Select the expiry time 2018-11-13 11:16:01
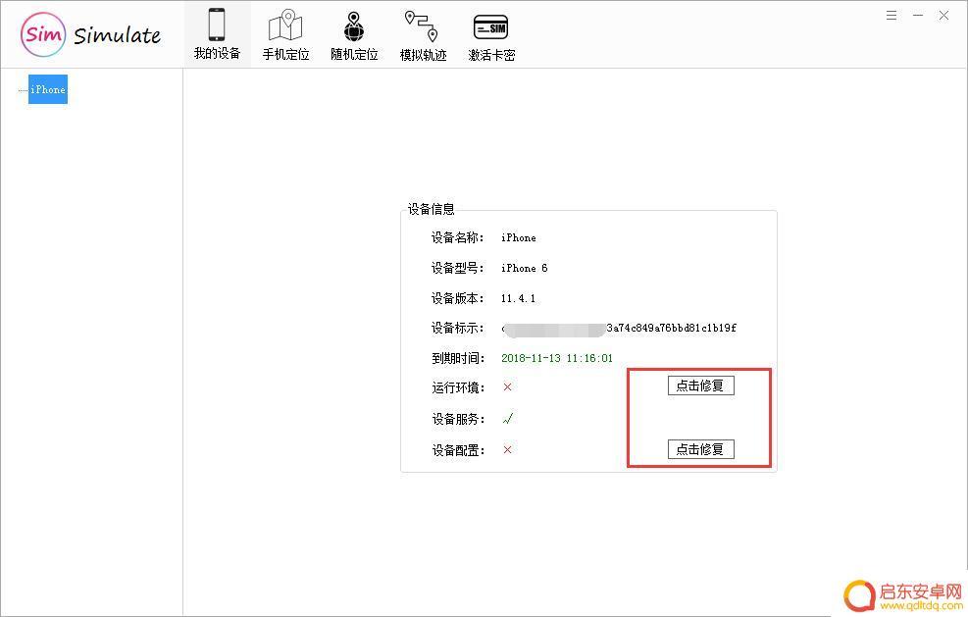 tap(557, 358)
